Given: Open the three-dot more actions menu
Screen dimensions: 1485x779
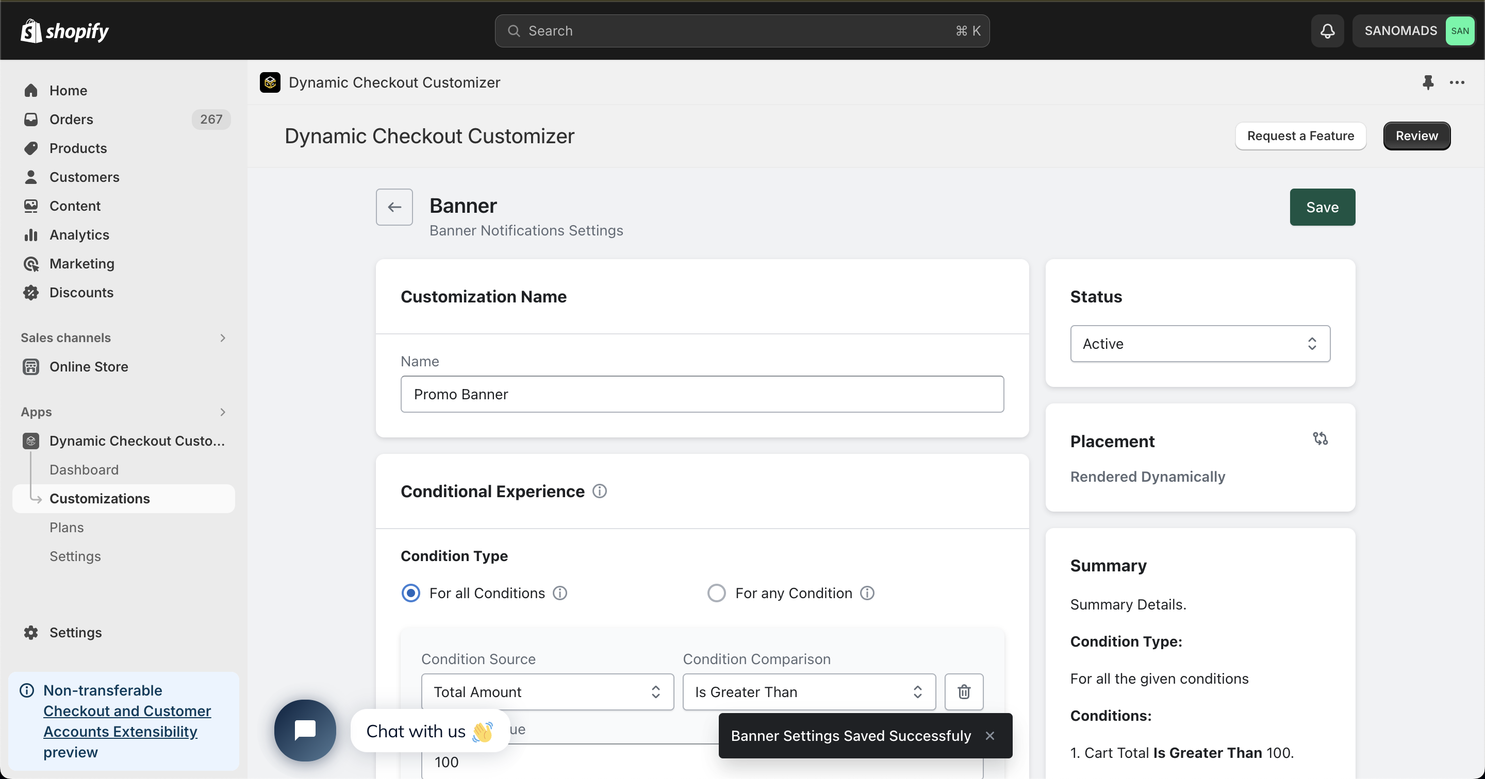Looking at the screenshot, I should click(1457, 82).
